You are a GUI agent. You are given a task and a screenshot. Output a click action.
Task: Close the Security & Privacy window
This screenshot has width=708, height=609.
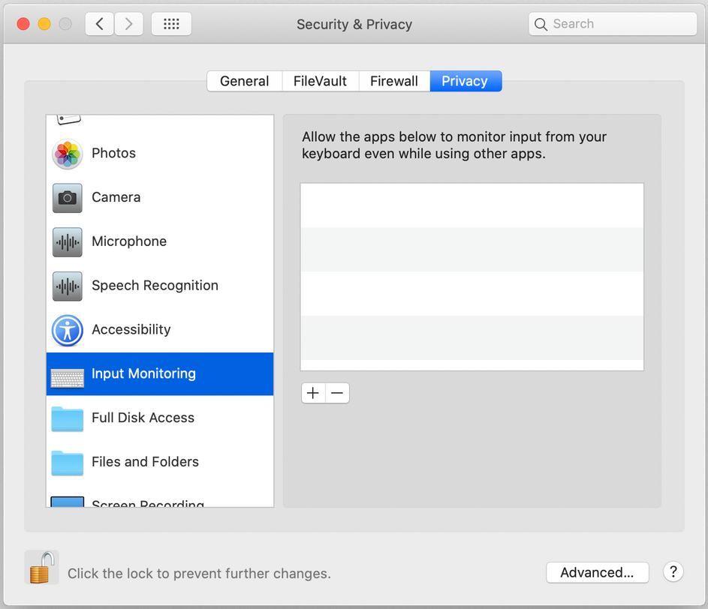tap(23, 24)
